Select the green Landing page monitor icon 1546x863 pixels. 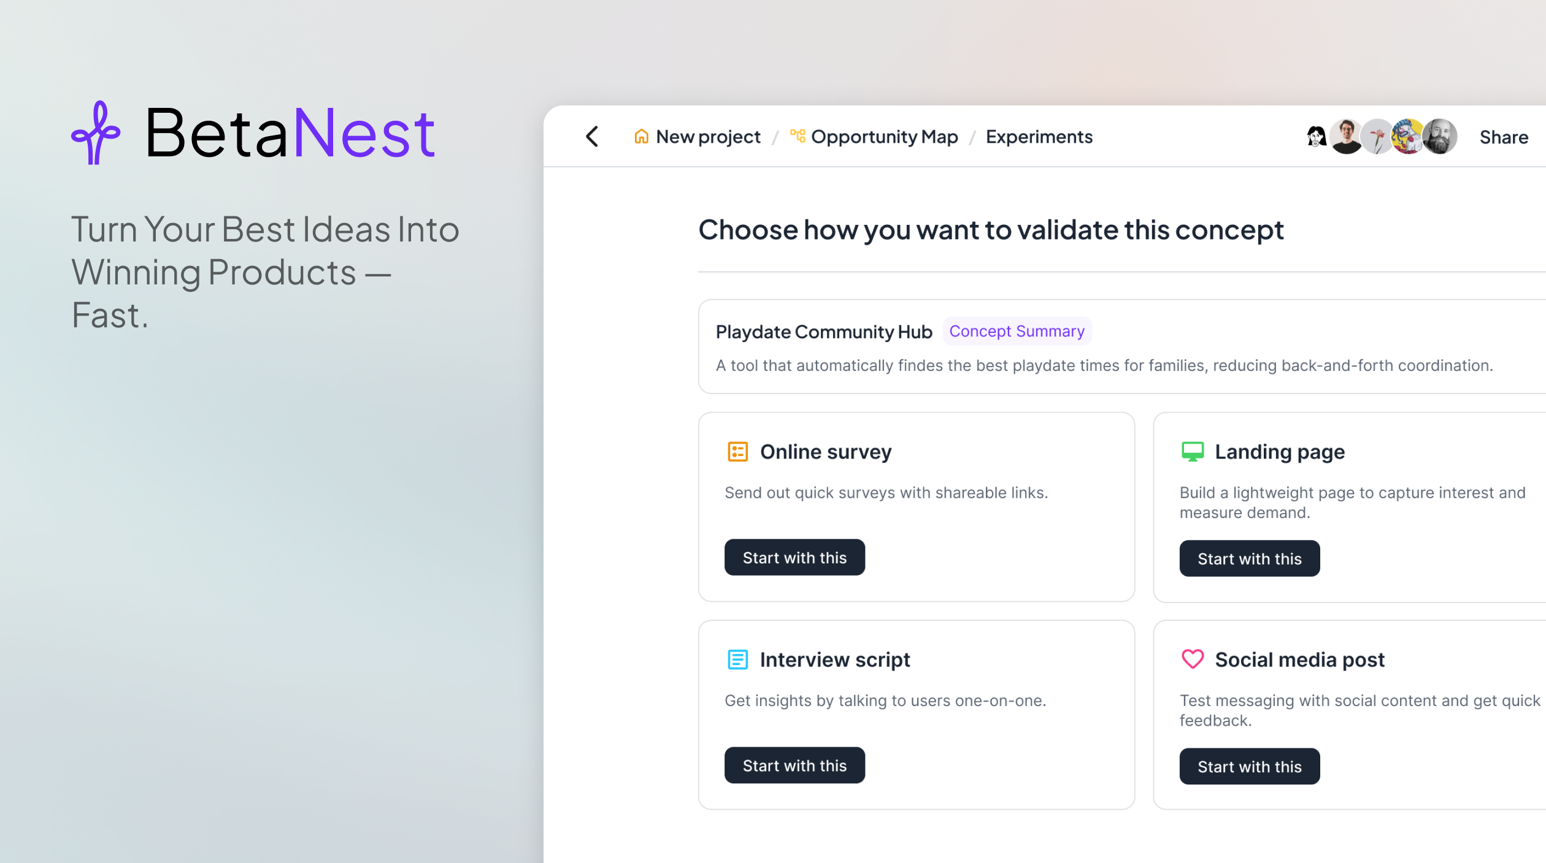pos(1192,452)
